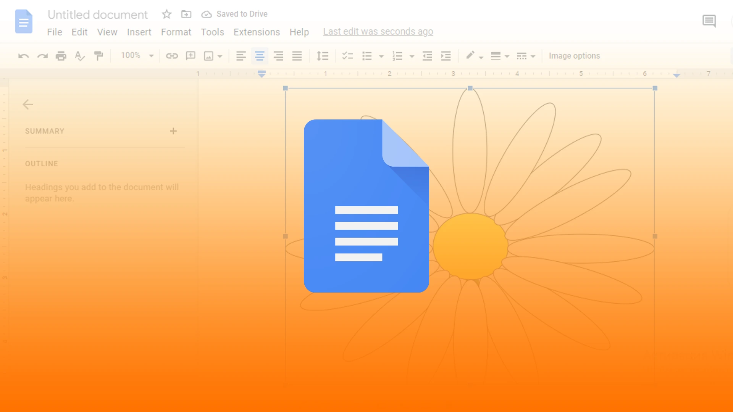Select the Paint format tool
This screenshot has width=733, height=412.
coord(98,56)
